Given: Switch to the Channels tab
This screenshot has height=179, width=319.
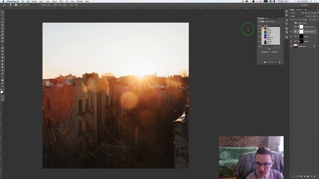Looking at the screenshot, I should [299, 9].
